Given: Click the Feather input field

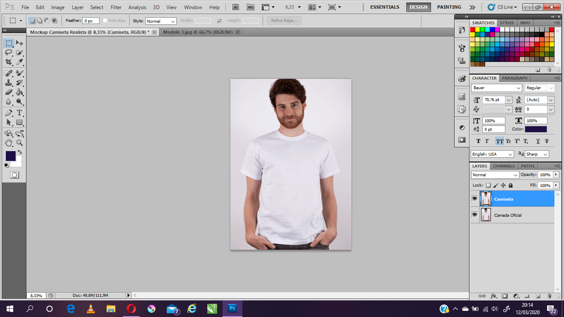Looking at the screenshot, I should pos(91,21).
